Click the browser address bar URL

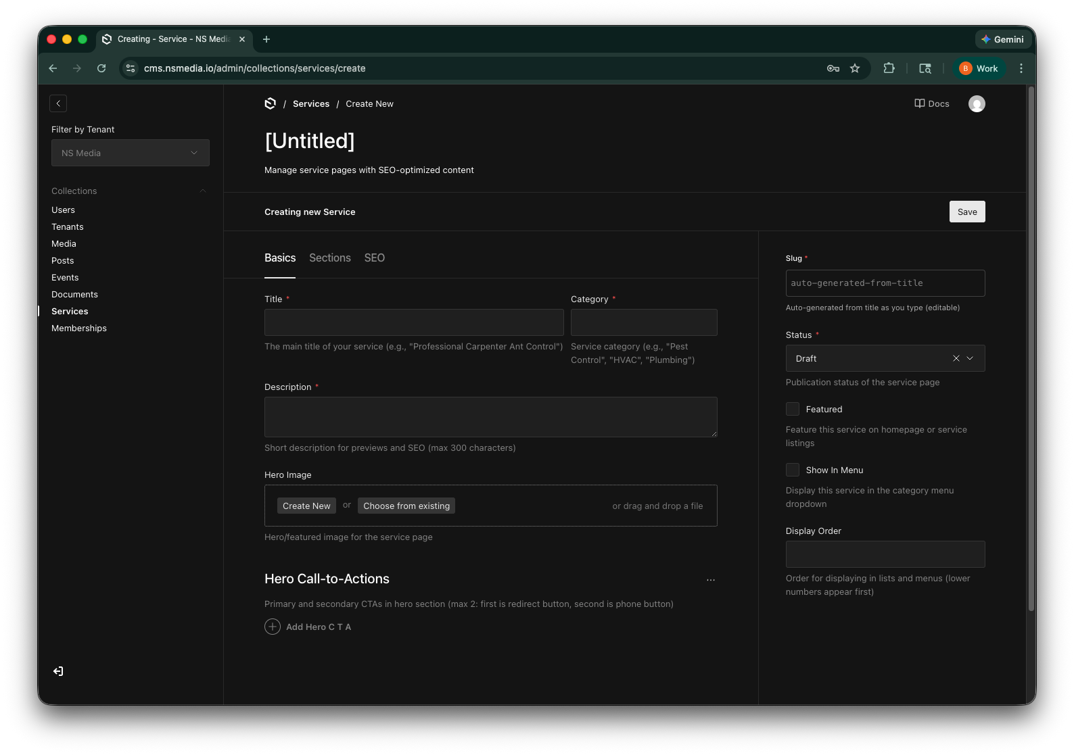click(x=254, y=68)
